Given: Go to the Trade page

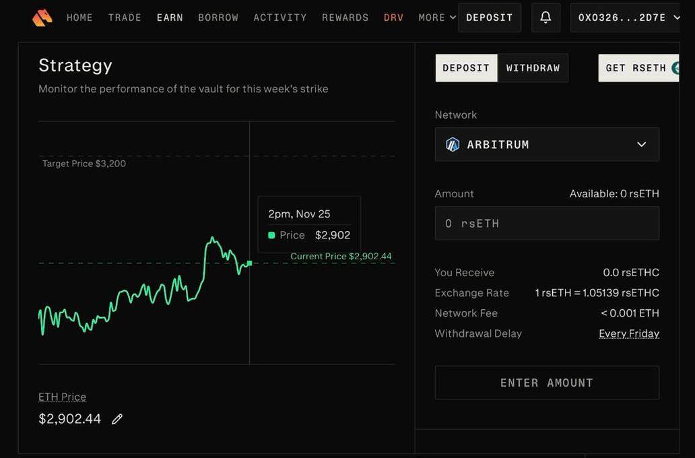Looking at the screenshot, I should (x=125, y=18).
